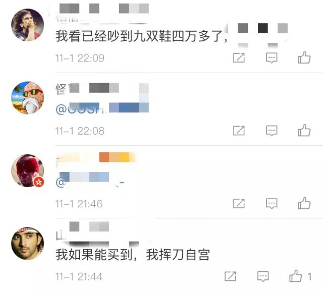Image resolution: width=323 pixels, height=291 pixels.
Task: Like the 22:09 comment about nine shoes
Action: click(x=304, y=57)
